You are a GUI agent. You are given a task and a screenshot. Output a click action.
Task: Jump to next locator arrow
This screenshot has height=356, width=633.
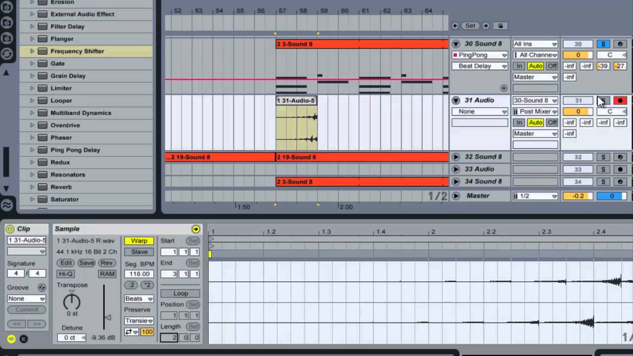click(486, 26)
